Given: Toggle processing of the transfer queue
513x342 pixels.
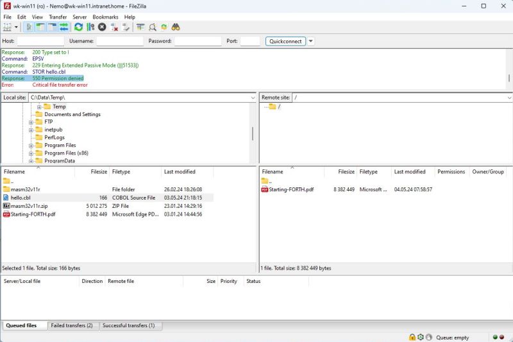Looking at the screenshot, I should pyautogui.click(x=90, y=27).
